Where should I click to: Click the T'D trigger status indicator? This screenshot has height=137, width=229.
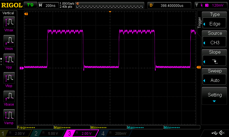click(30, 5)
